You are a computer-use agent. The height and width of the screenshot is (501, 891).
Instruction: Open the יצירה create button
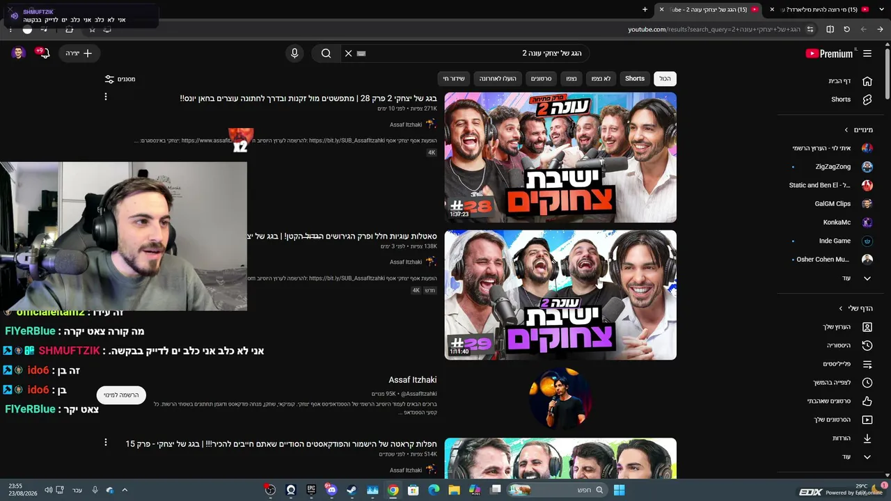(x=79, y=54)
